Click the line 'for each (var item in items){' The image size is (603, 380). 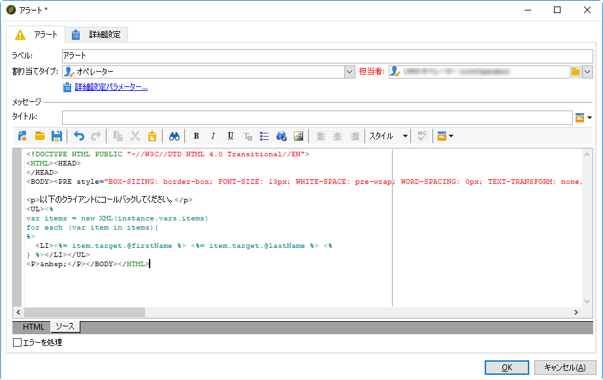tap(92, 228)
